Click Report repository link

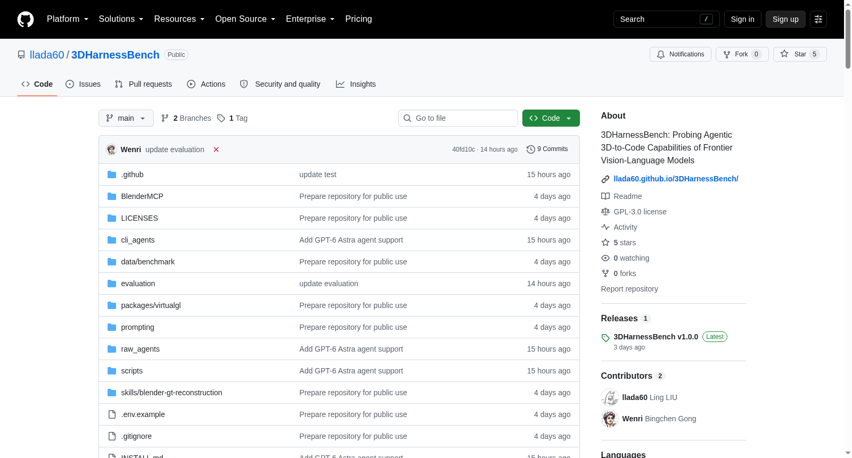629,289
